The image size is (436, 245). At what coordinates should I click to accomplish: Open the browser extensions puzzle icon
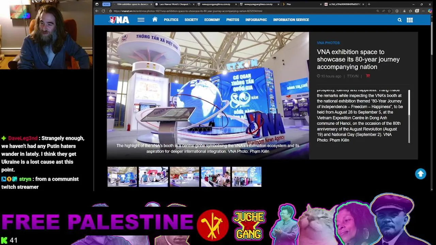point(397,11)
